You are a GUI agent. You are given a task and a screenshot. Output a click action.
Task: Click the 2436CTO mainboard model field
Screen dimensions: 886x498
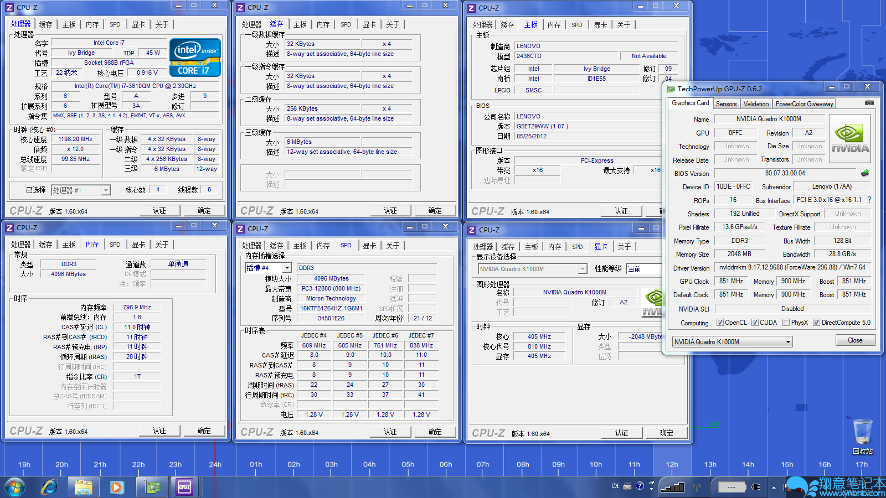click(566, 56)
